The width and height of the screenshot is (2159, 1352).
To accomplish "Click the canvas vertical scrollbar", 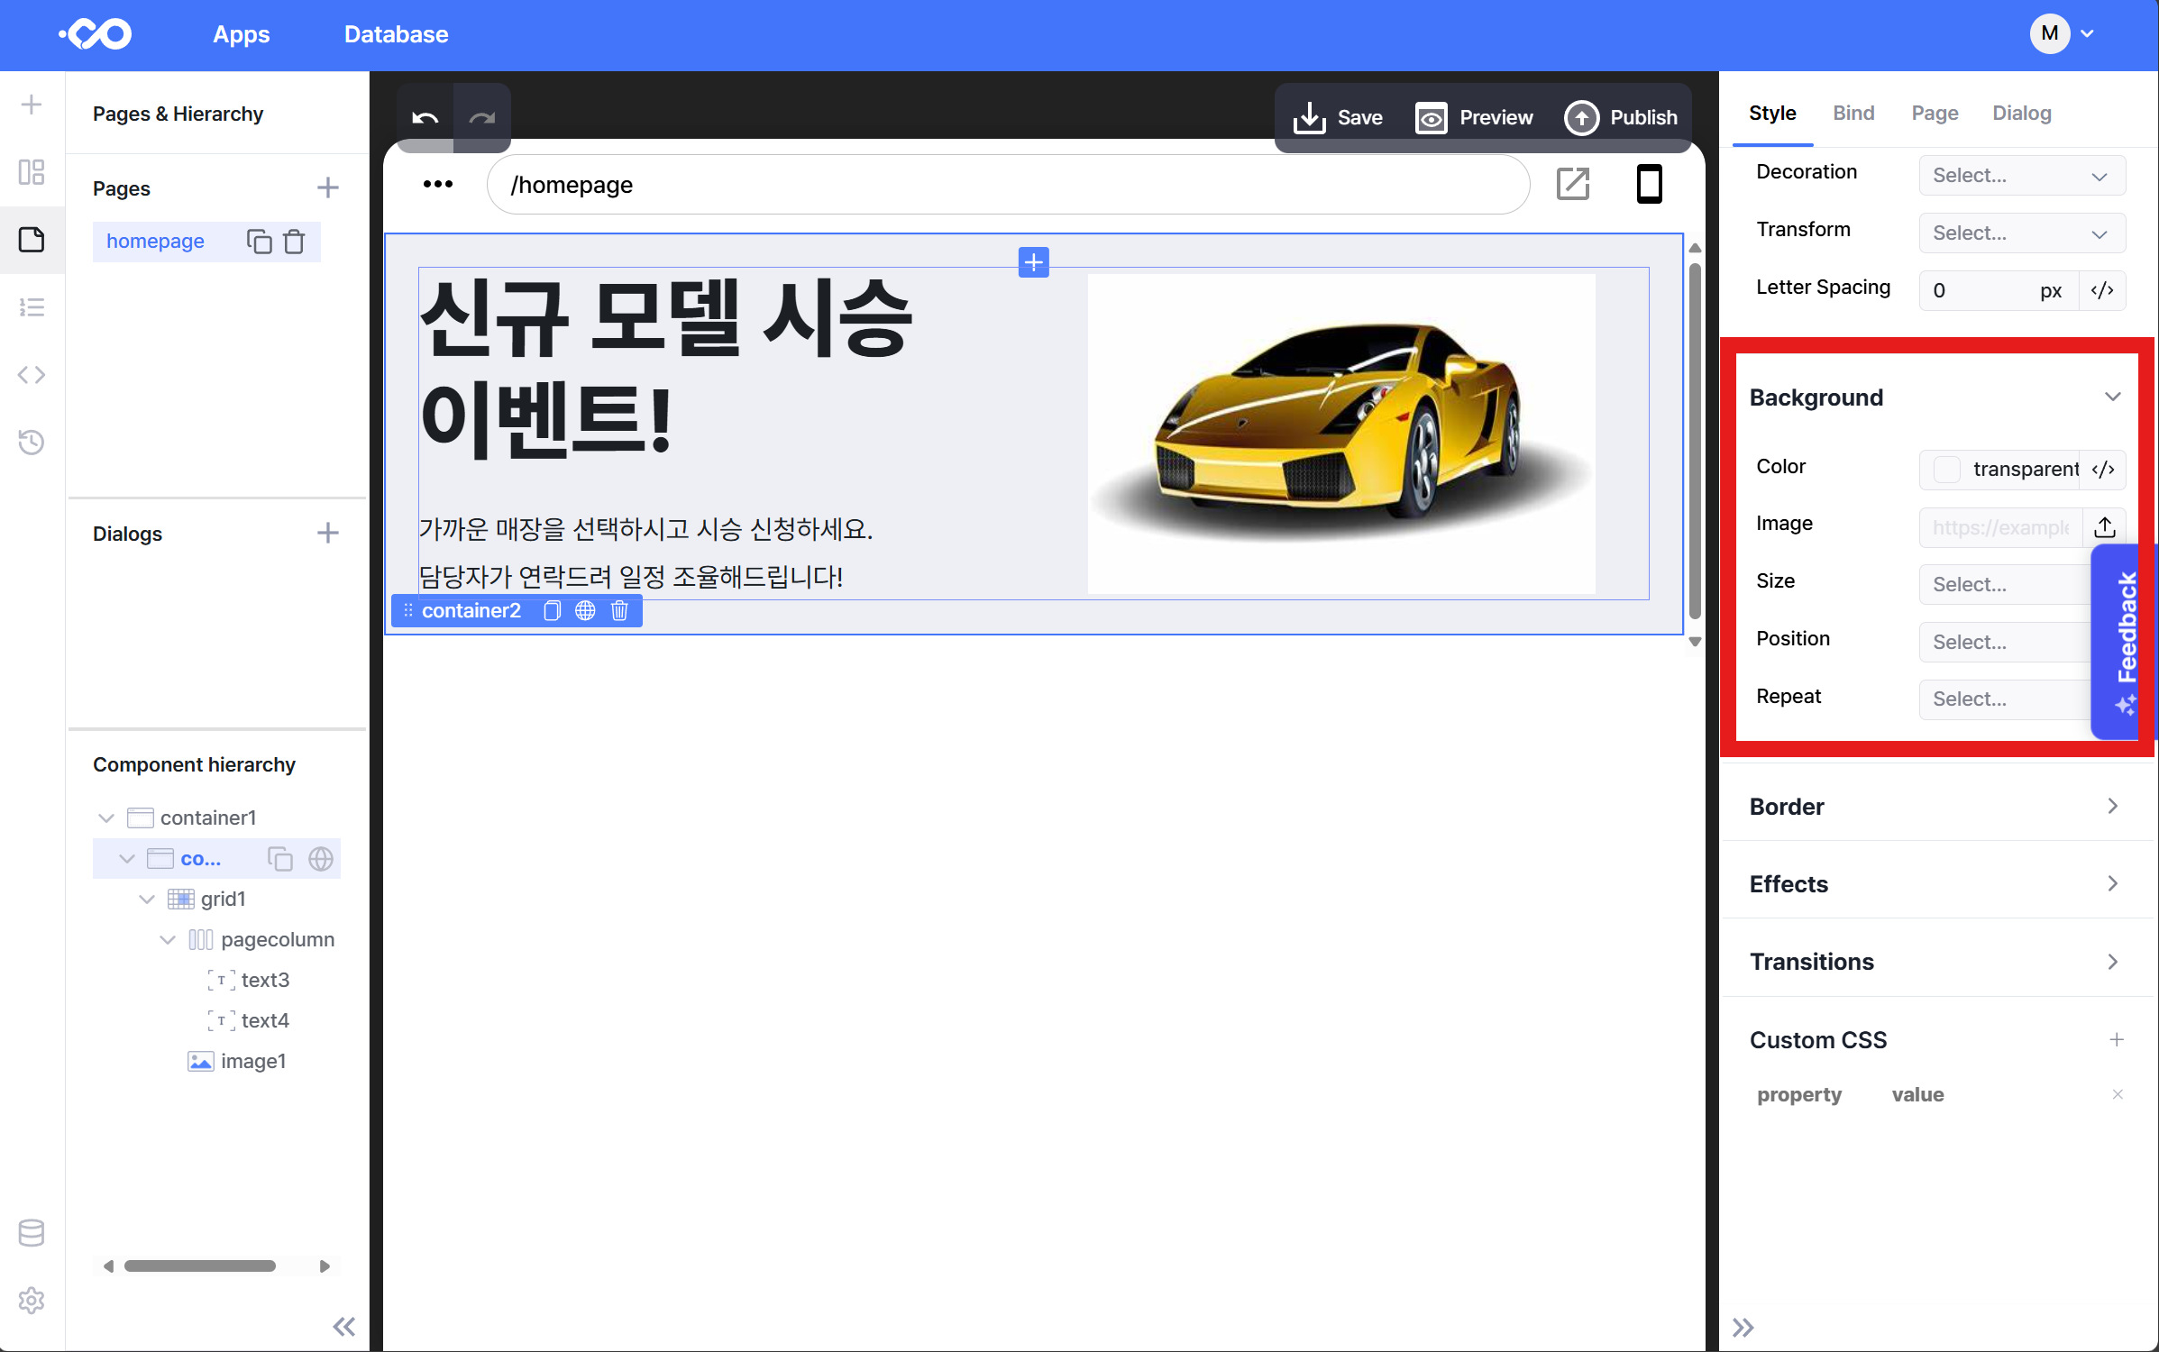I will click(1695, 442).
